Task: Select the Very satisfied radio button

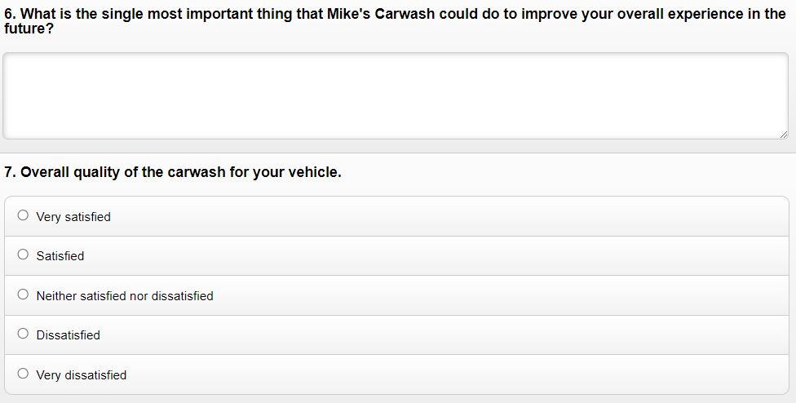Action: 23,215
